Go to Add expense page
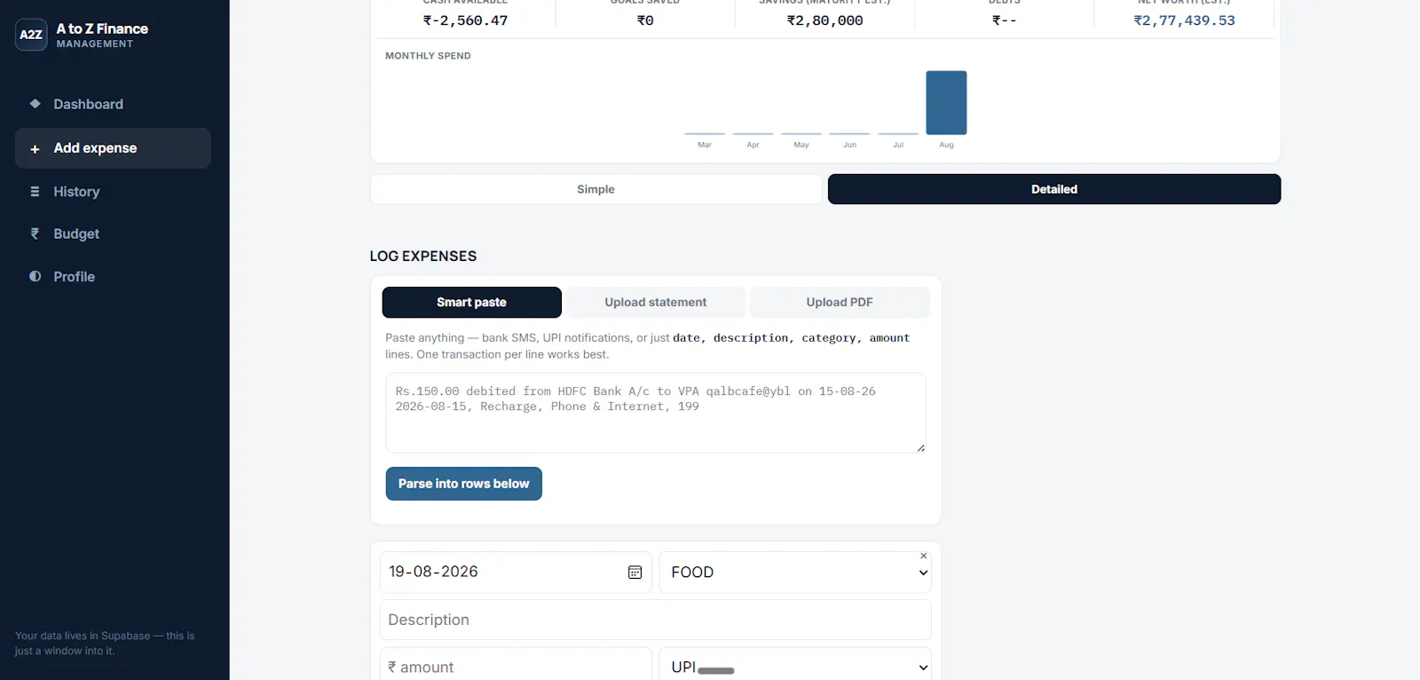The height and width of the screenshot is (680, 1420). tap(113, 148)
